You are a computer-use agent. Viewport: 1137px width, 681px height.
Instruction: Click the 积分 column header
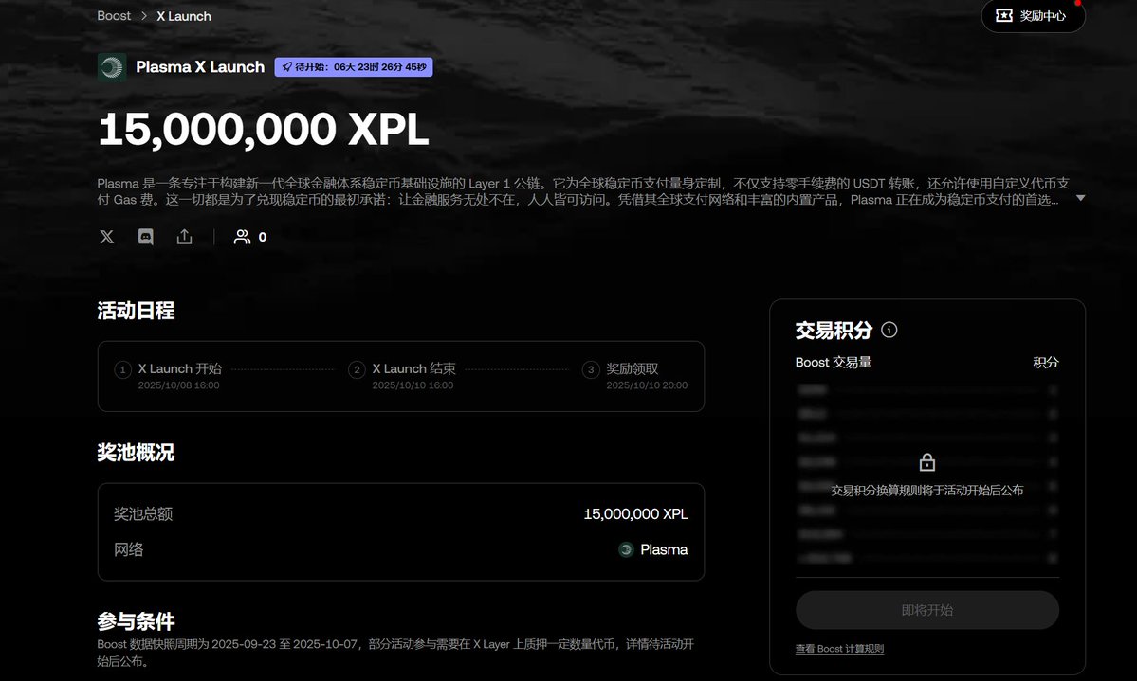click(1046, 362)
